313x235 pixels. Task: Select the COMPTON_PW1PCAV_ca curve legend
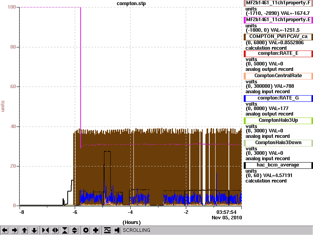pyautogui.click(x=278, y=36)
